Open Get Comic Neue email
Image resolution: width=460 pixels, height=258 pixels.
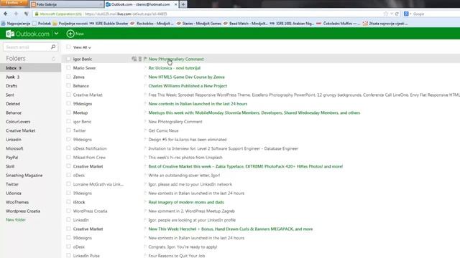tap(163, 130)
